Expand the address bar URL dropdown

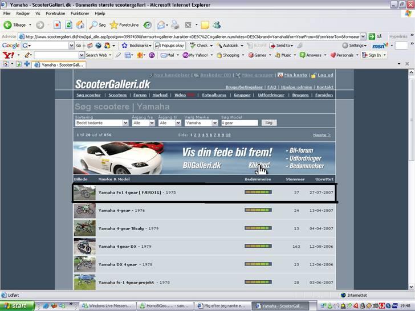(x=363, y=36)
